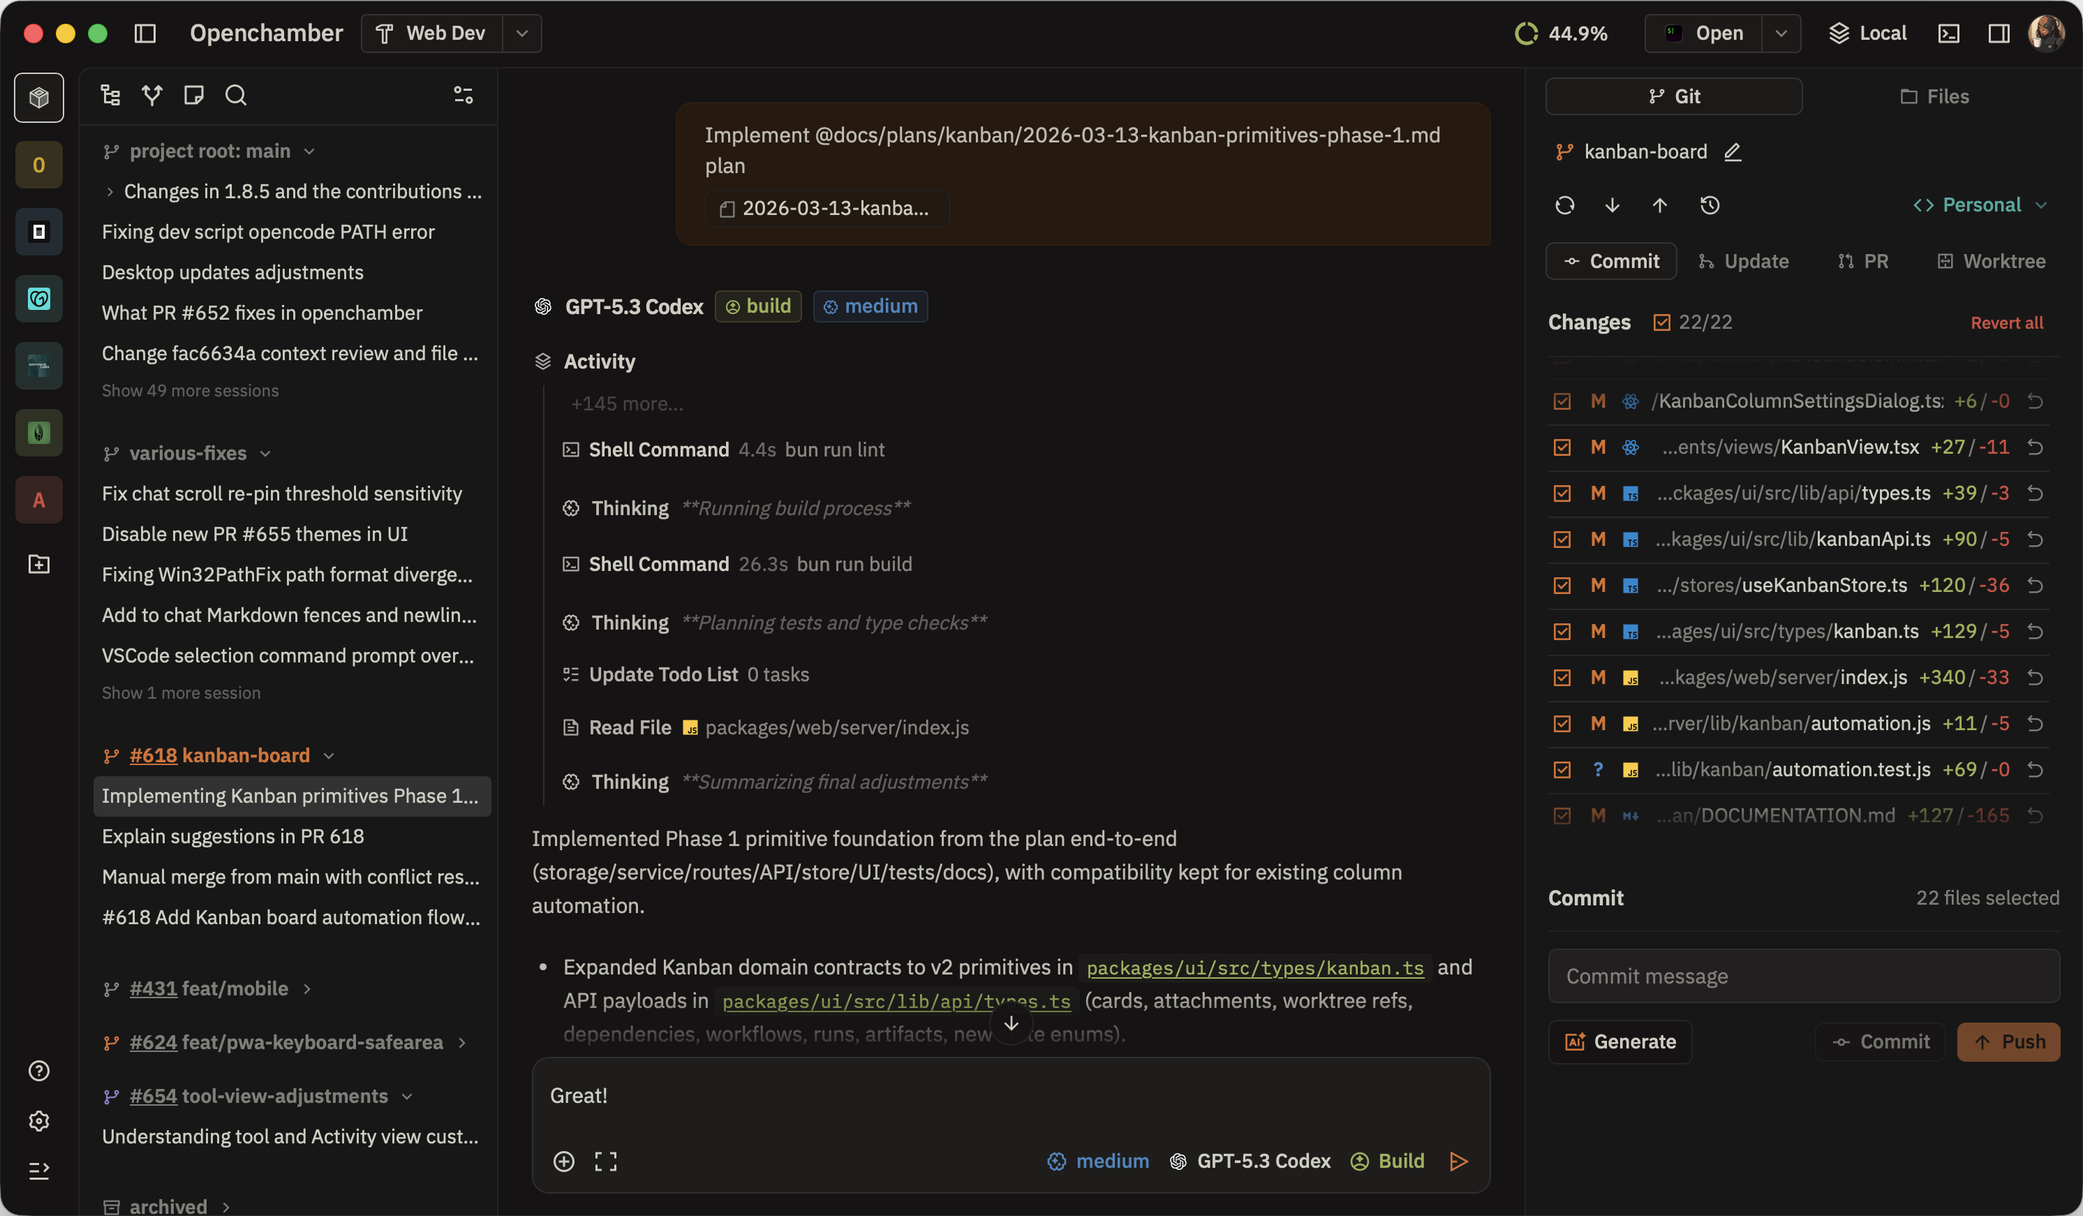This screenshot has width=2083, height=1216.
Task: Open the notes icon in the sidebar
Action: pos(193,94)
